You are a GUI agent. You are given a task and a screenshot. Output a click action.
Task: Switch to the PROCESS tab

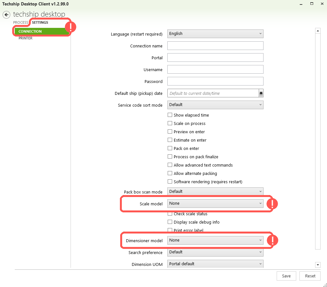21,22
